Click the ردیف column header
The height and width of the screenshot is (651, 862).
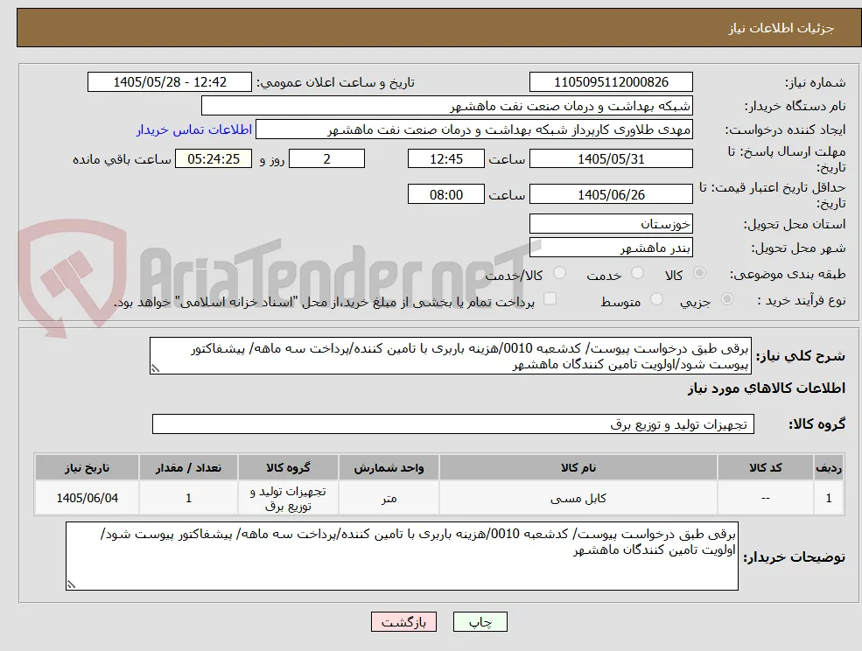[x=829, y=467]
